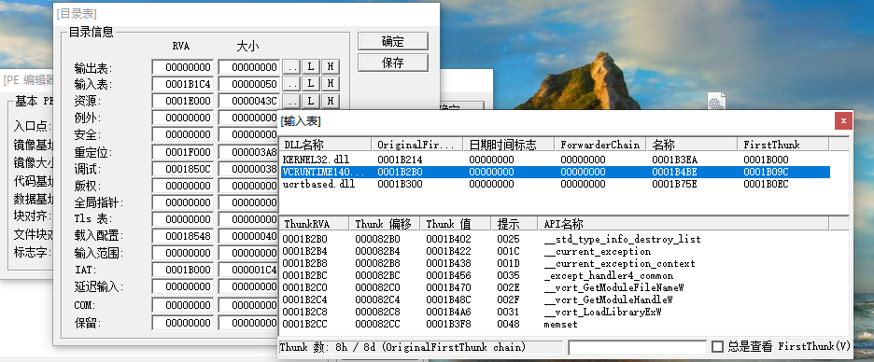The image size is (874, 362).
Task: Click the H button in 输入表 row
Action: (x=330, y=84)
